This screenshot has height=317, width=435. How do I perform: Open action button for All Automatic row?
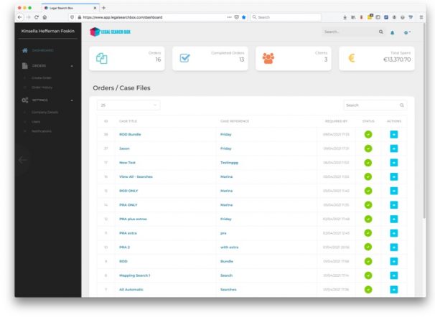click(x=393, y=290)
